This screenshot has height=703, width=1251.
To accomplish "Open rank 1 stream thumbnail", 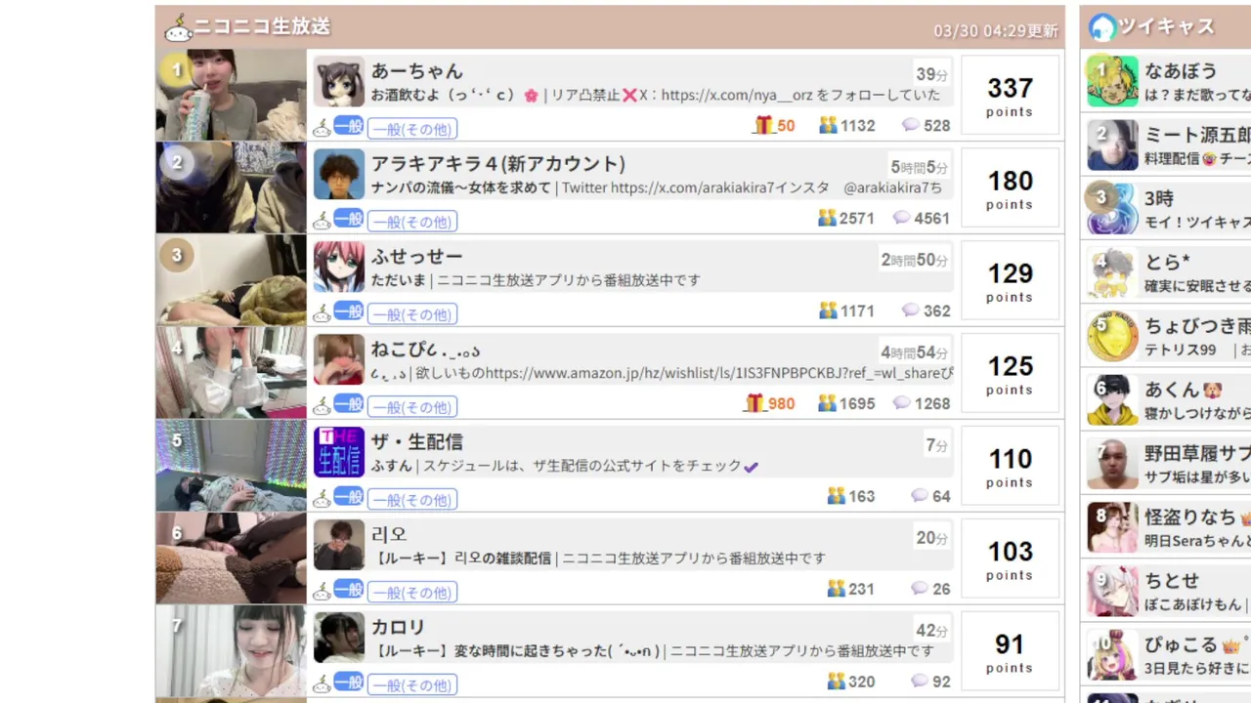I will point(231,95).
